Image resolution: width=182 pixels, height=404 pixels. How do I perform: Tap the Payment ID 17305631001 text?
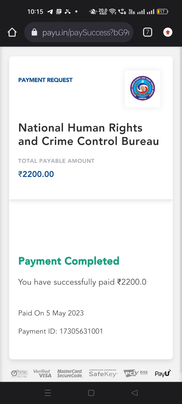click(x=61, y=331)
